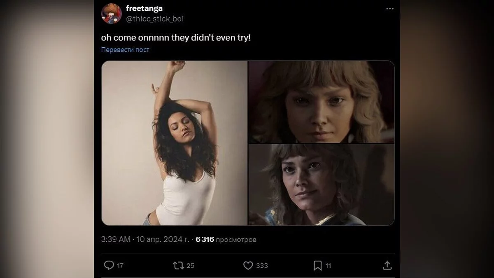The height and width of the screenshot is (278, 494).
Task: Open the left photo of the woman in white top
Action: [x=174, y=143]
